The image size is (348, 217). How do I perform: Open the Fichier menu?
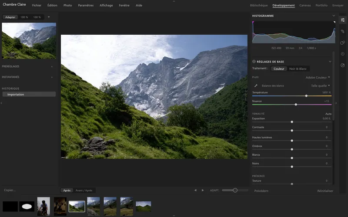coord(37,5)
